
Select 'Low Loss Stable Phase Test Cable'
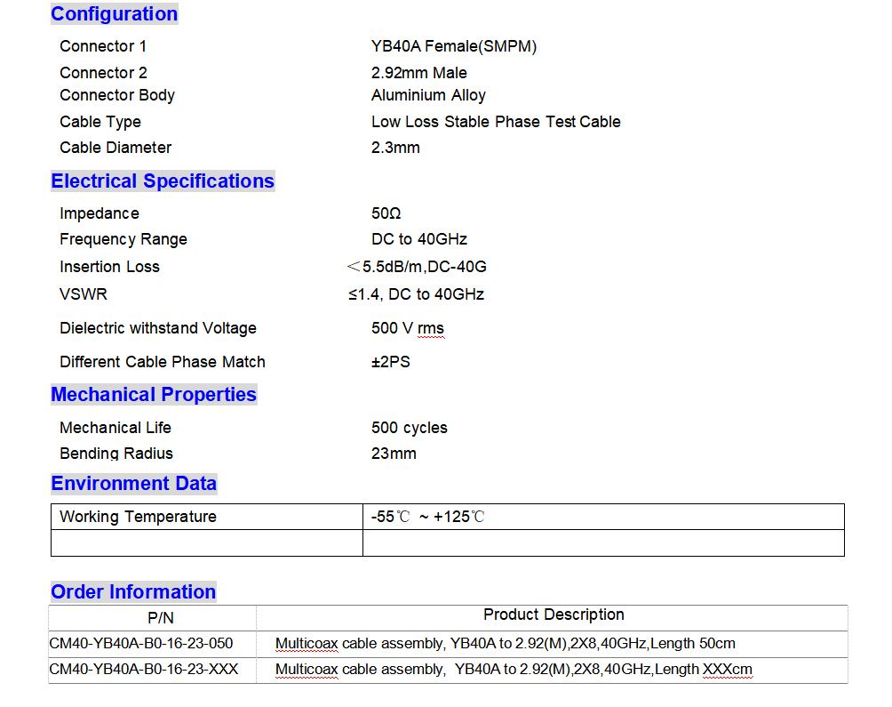pos(496,122)
